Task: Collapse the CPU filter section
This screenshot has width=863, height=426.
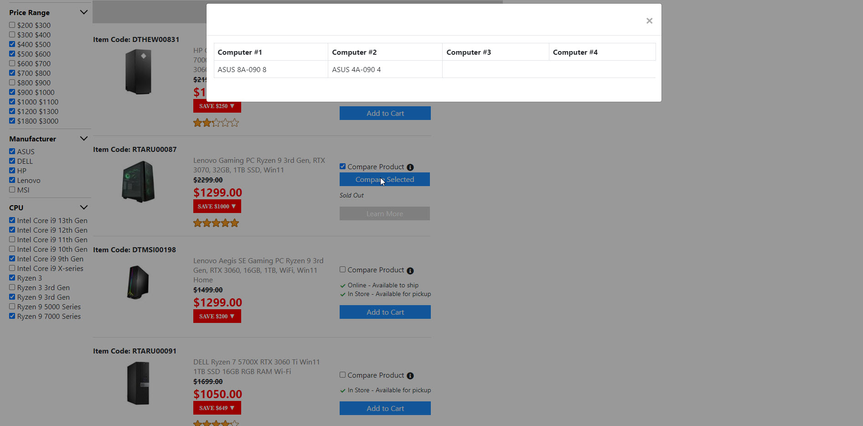Action: [83, 208]
